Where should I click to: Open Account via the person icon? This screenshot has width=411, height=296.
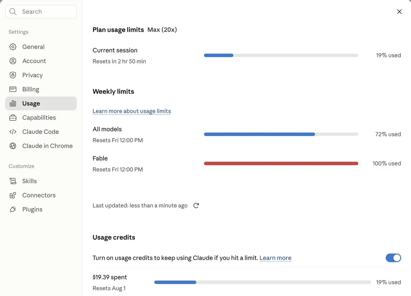point(13,61)
